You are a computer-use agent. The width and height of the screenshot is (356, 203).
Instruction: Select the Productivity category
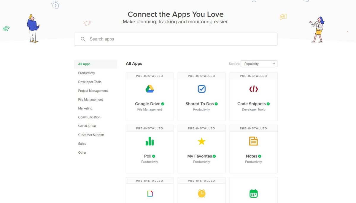tap(87, 73)
